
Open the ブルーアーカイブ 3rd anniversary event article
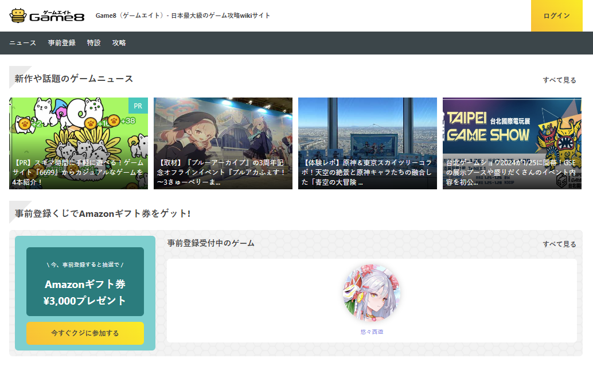tap(223, 143)
